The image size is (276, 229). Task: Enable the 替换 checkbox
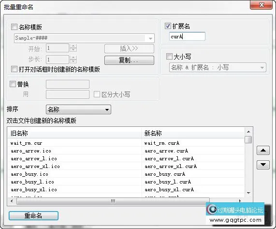13,84
